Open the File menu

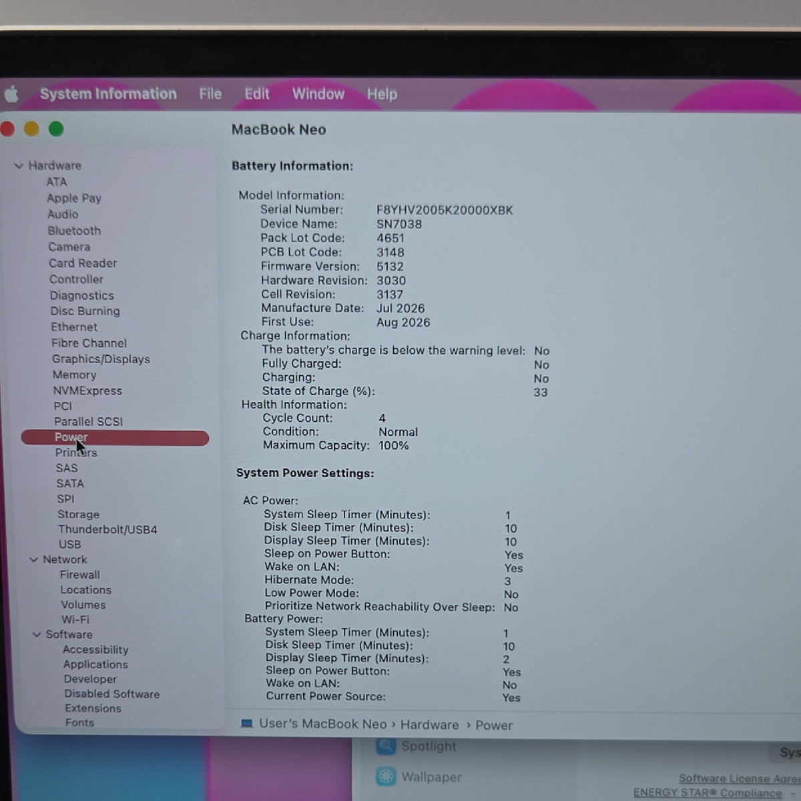click(x=210, y=94)
